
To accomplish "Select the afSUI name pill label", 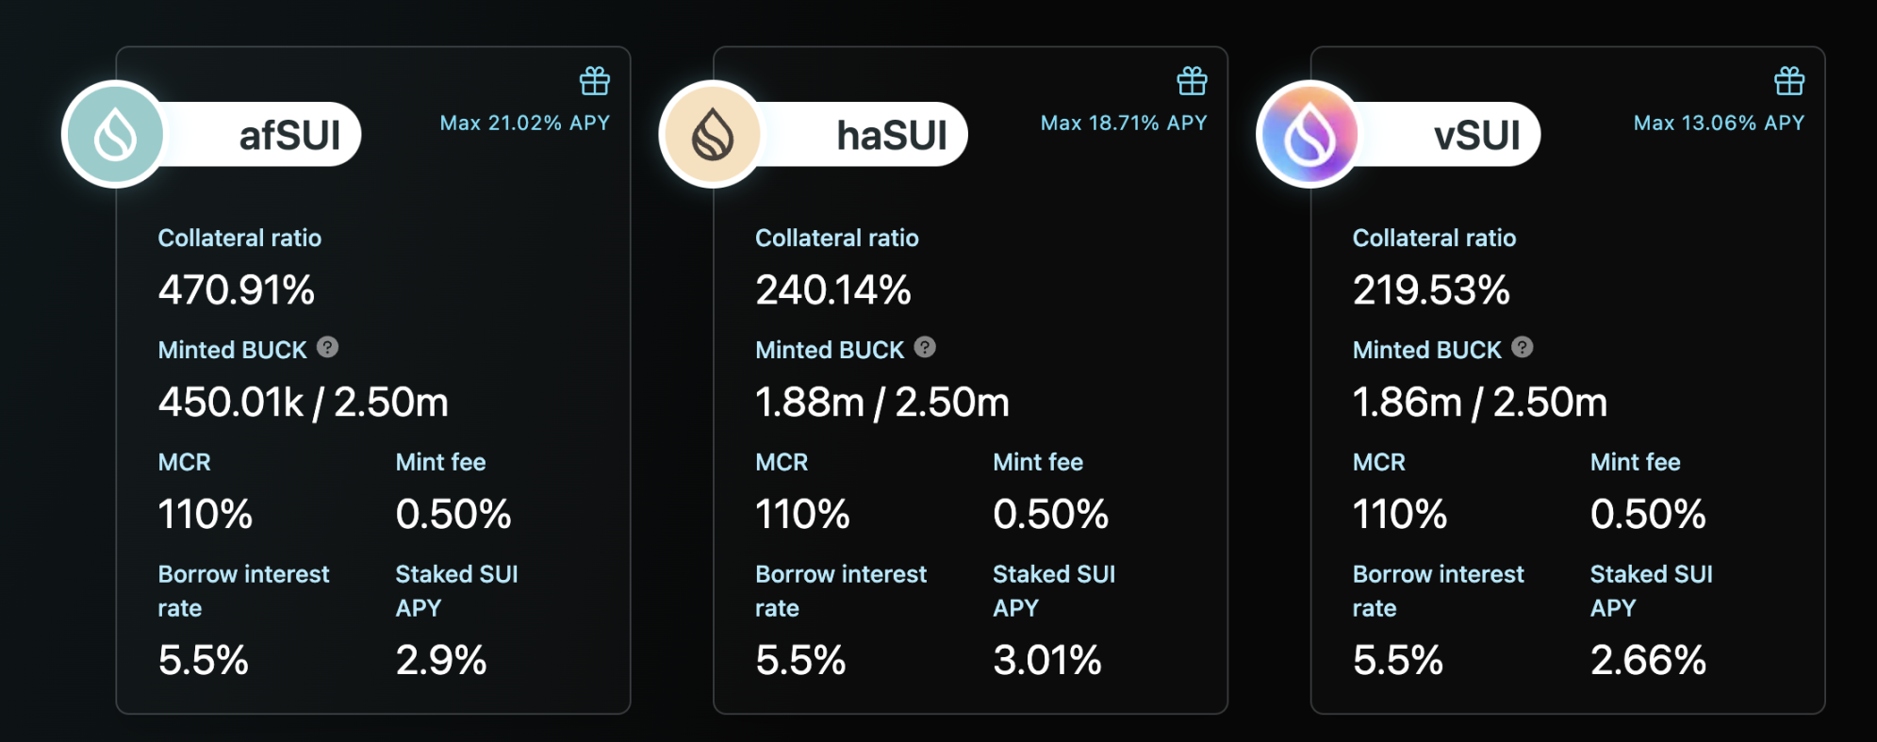I will 289,136.
